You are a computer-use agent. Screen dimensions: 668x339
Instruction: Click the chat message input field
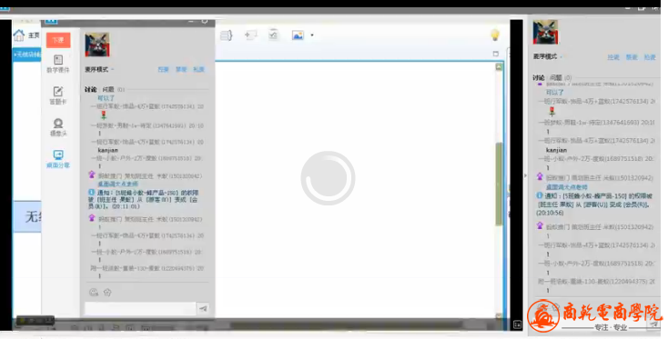(140, 309)
